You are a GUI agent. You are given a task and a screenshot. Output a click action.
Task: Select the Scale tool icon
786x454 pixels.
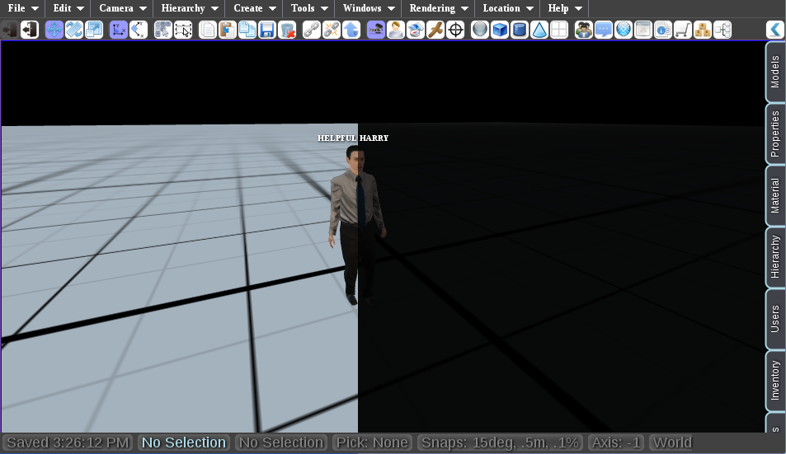coord(94,30)
